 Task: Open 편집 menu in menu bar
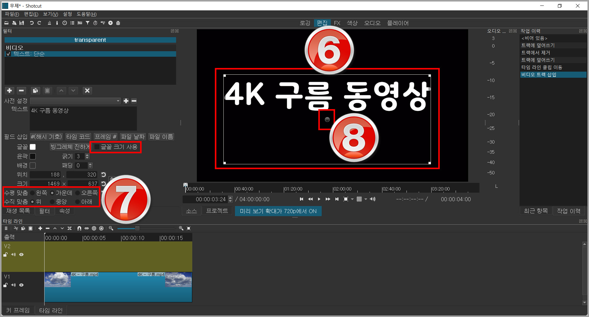click(x=31, y=14)
